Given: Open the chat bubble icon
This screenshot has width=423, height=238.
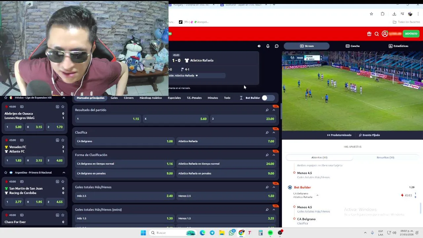Looking at the screenshot, I should (277, 46).
